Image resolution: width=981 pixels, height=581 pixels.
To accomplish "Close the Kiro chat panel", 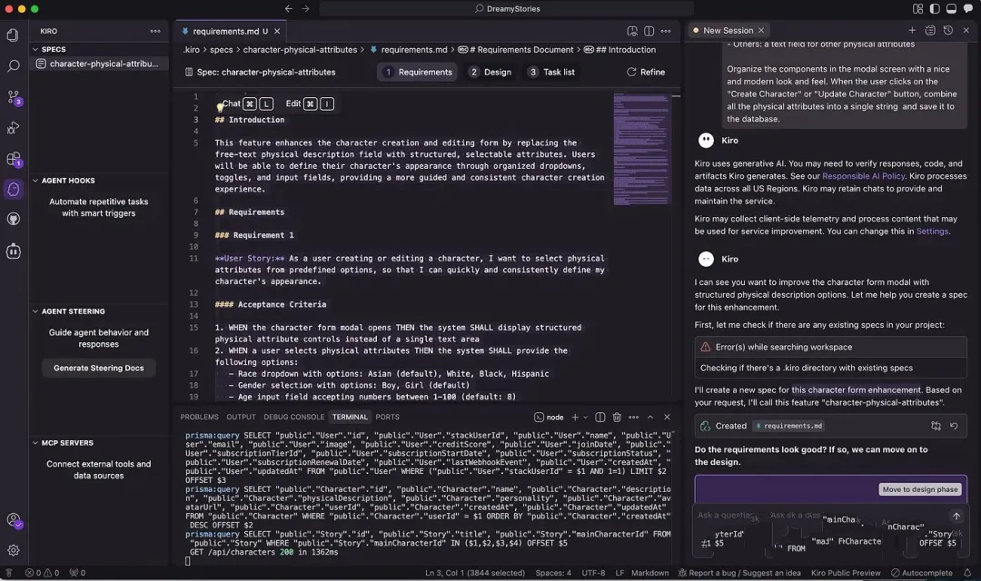I will [966, 30].
